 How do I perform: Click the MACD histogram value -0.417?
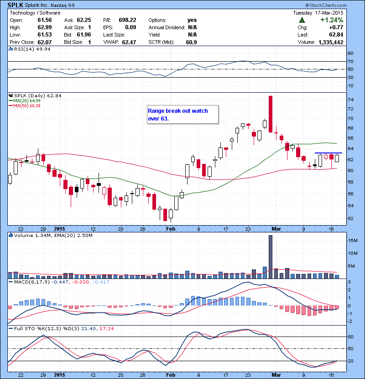tap(101, 282)
